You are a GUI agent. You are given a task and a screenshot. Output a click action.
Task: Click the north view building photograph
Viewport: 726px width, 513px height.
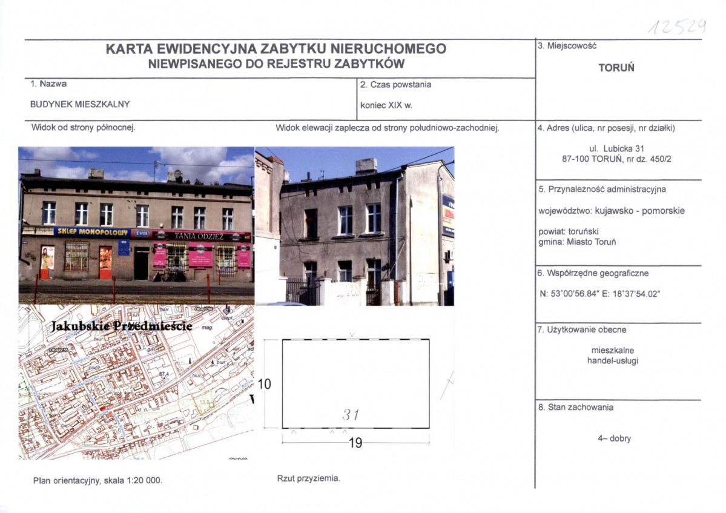click(136, 225)
